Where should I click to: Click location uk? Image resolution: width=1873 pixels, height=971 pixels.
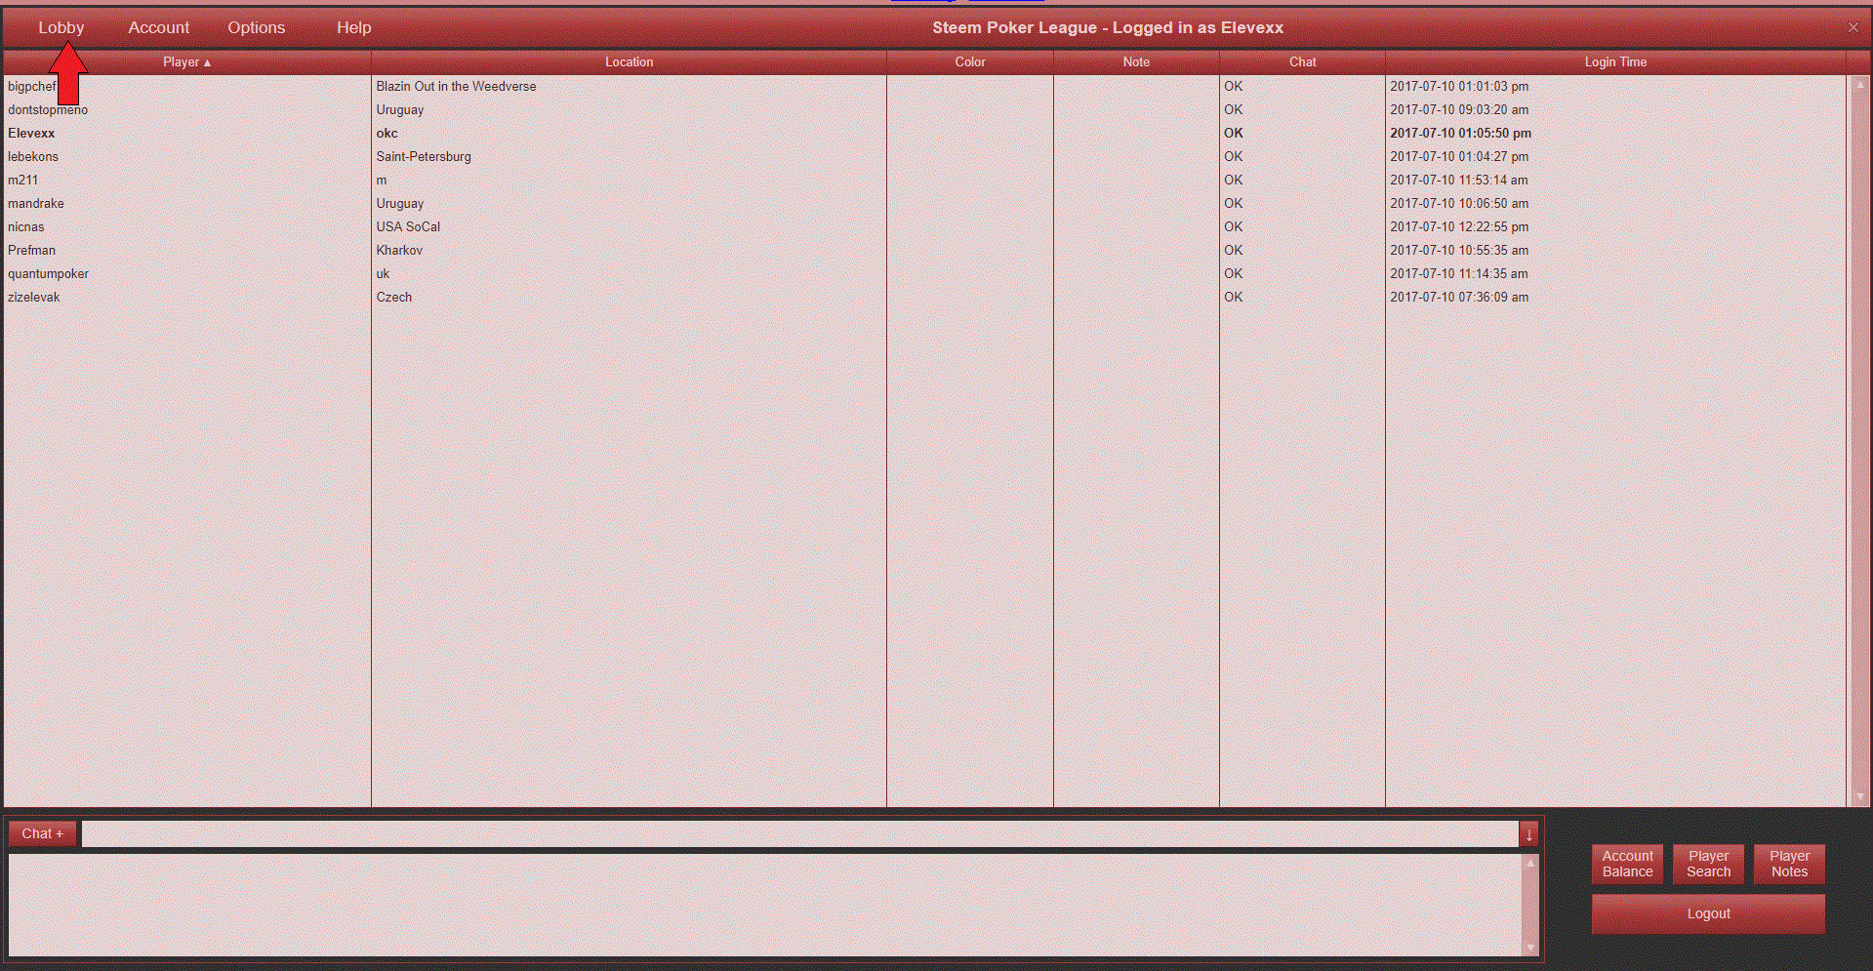pyautogui.click(x=383, y=273)
